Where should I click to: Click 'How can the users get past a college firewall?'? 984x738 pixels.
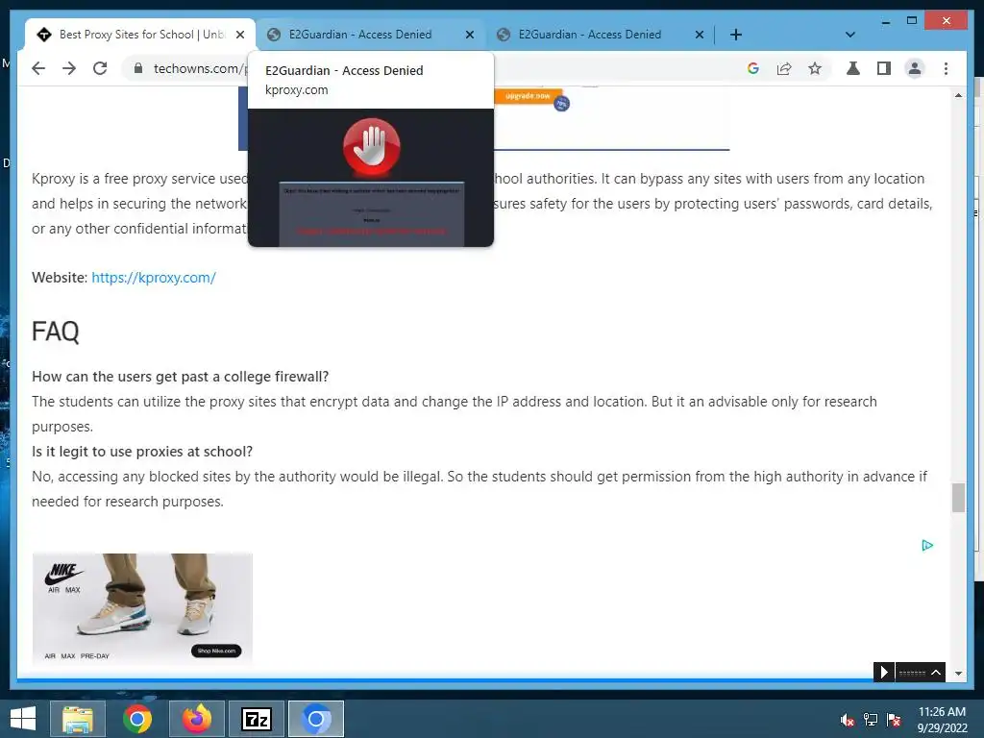[x=180, y=377]
